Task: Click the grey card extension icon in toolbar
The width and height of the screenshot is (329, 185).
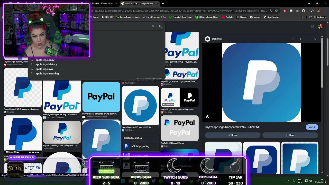Action: pos(291,11)
